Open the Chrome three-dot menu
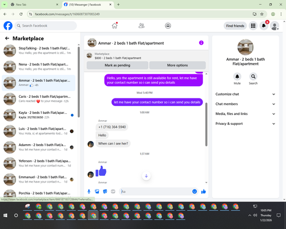 point(281,14)
